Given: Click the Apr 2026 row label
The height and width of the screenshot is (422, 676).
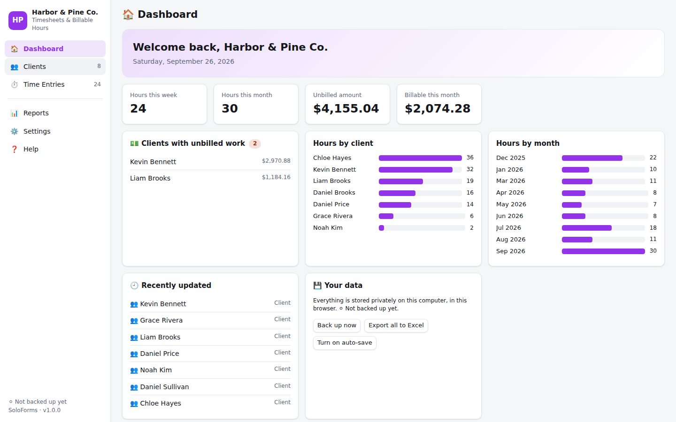Looking at the screenshot, I should pyautogui.click(x=510, y=193).
